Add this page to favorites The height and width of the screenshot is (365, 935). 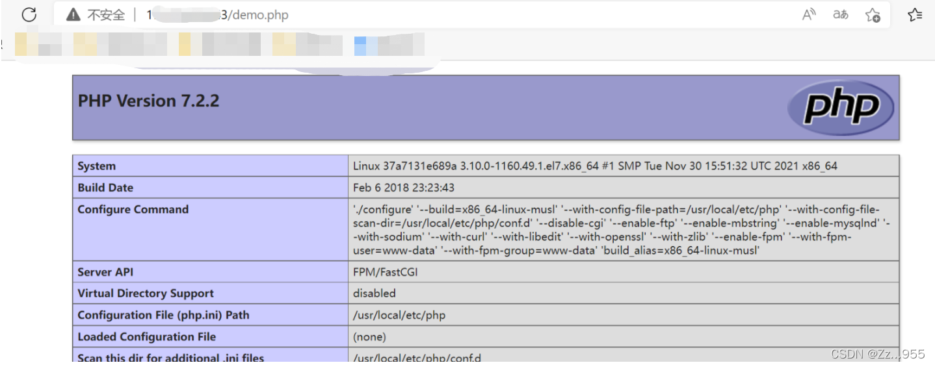click(873, 14)
